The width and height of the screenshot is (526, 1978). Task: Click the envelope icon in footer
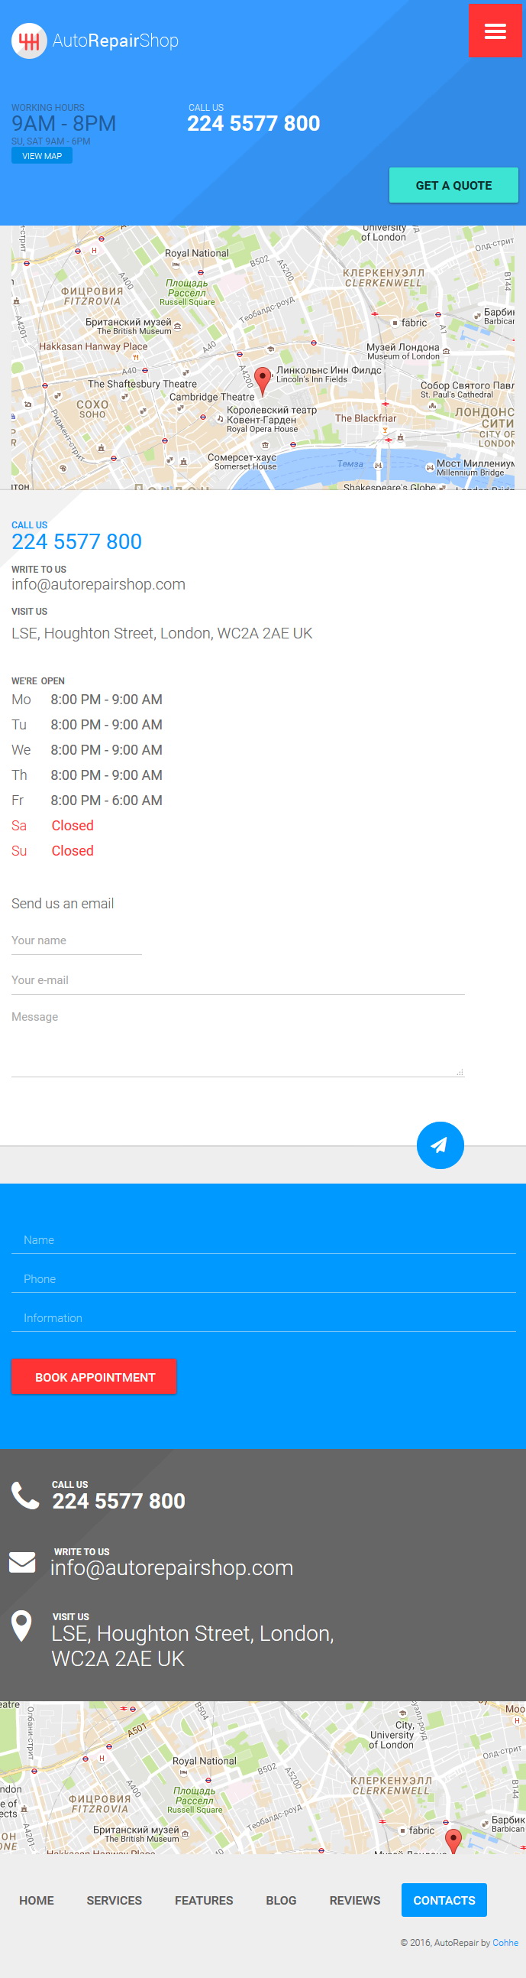pyautogui.click(x=22, y=1563)
